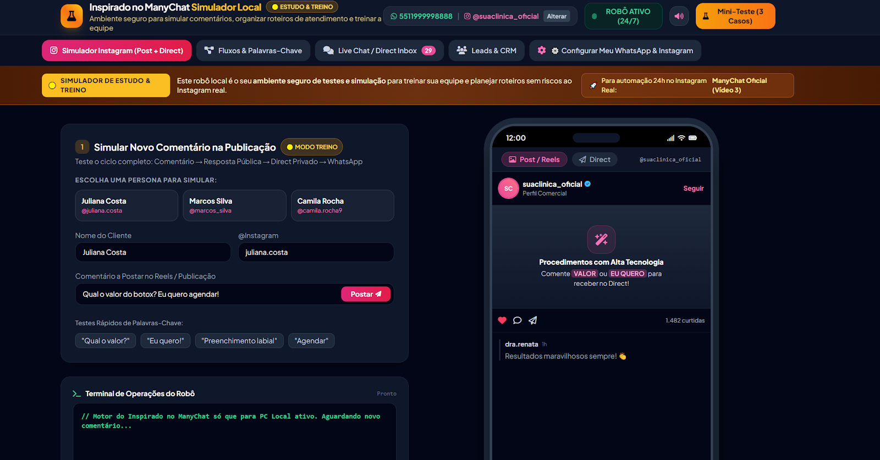Image resolution: width=880 pixels, height=460 pixels.
Task: Click the Nome do Cliente input field
Action: 153,252
